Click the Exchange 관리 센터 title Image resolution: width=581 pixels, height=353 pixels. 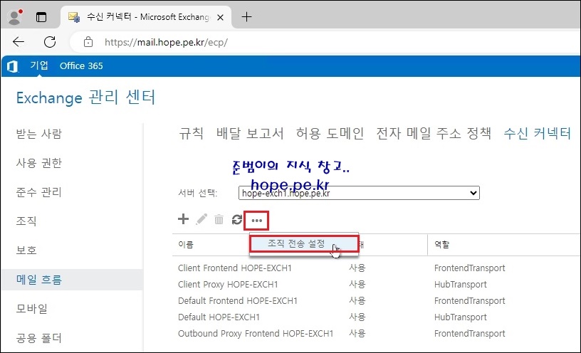85,98
